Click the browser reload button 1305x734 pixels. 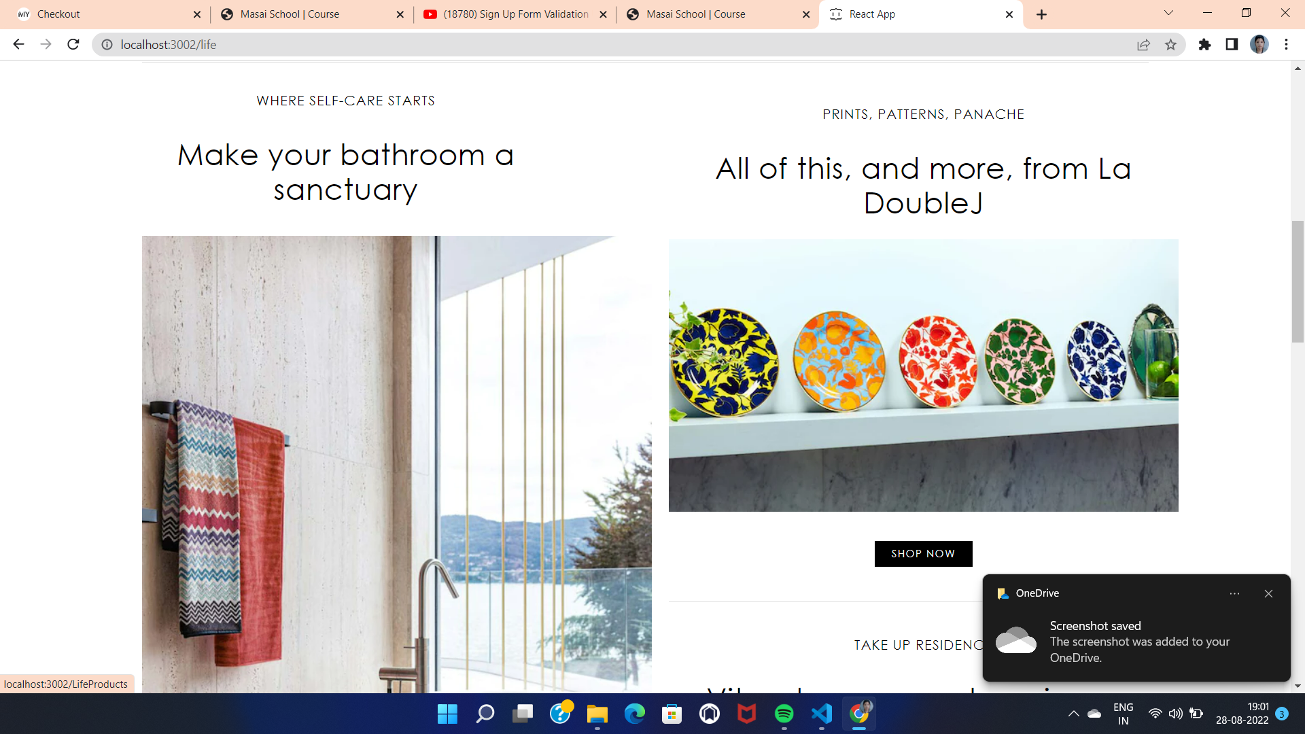pos(74,44)
